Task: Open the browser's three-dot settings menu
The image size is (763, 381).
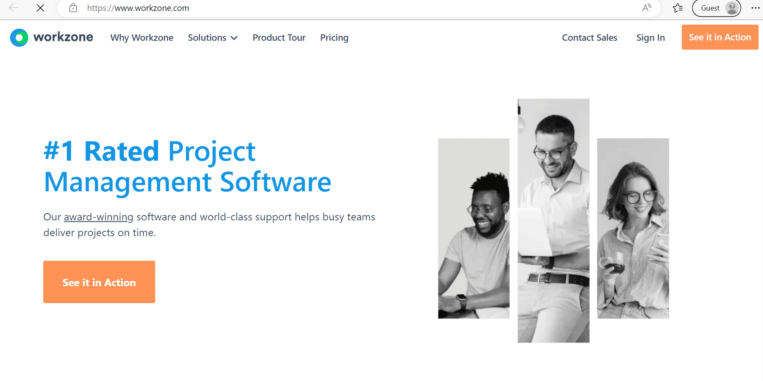Action: coord(755,8)
